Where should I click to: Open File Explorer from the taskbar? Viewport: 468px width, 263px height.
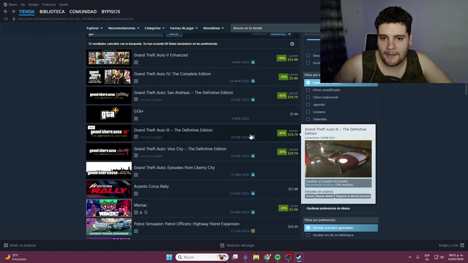tap(256, 257)
